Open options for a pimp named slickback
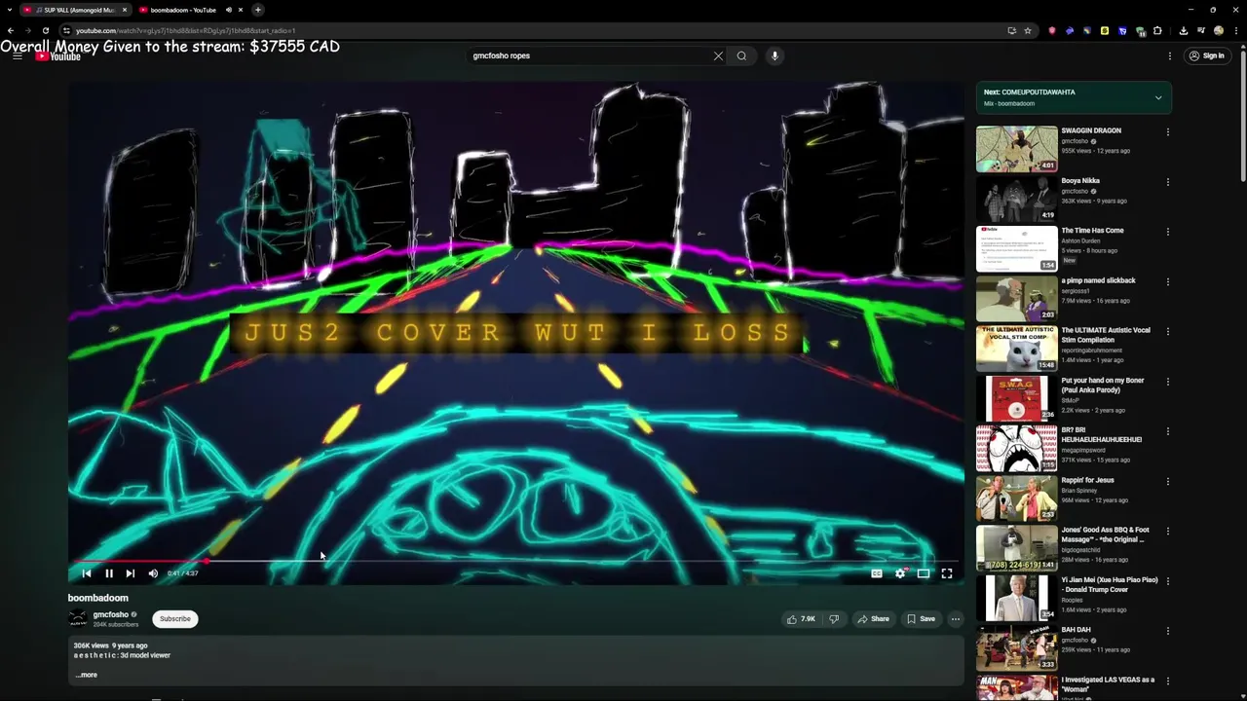The image size is (1247, 701). (1167, 281)
